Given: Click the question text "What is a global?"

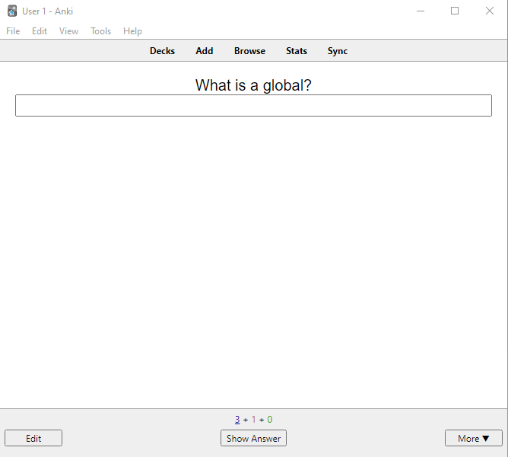Looking at the screenshot, I should click(253, 85).
